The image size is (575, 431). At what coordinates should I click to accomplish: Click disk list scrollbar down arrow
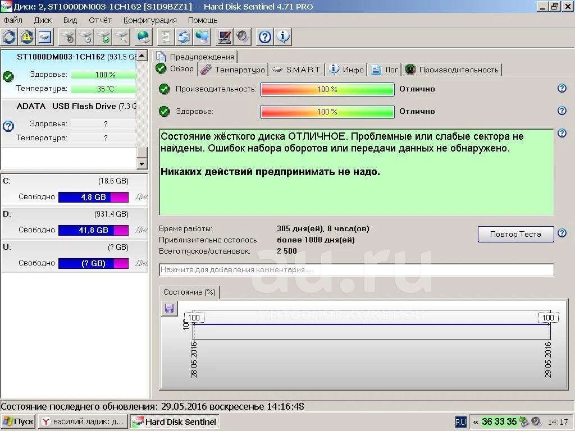[142, 163]
